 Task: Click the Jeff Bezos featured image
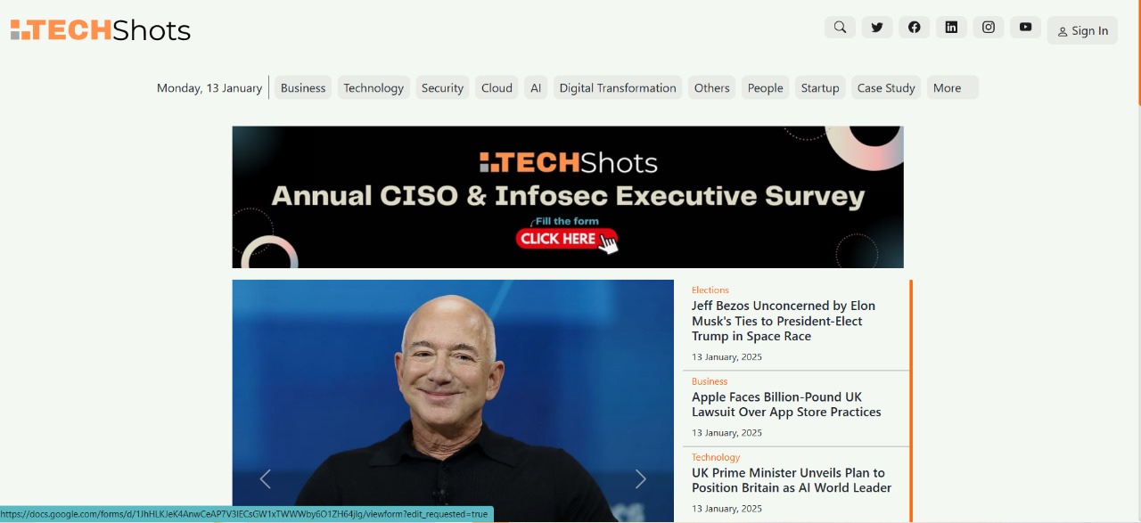[453, 401]
